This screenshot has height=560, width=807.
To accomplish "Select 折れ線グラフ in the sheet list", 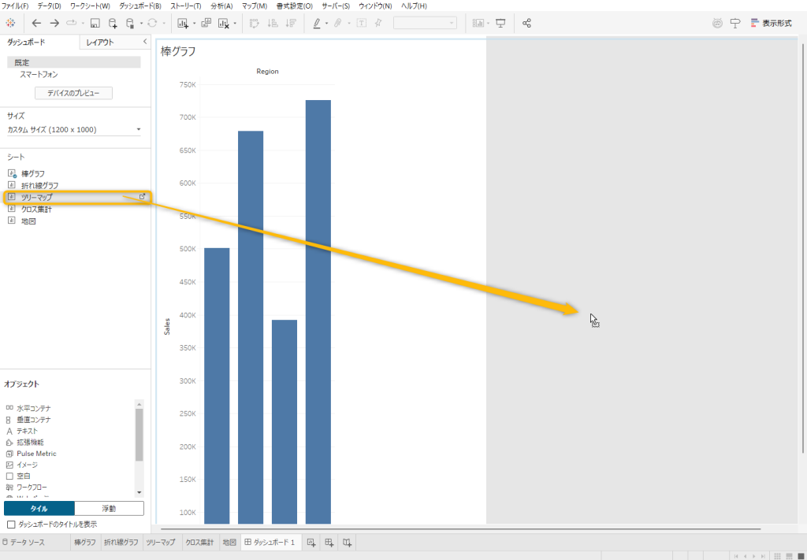I will coord(39,185).
